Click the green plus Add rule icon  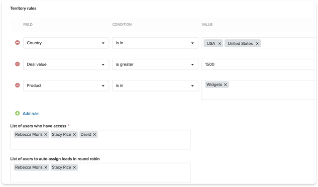click(x=18, y=113)
